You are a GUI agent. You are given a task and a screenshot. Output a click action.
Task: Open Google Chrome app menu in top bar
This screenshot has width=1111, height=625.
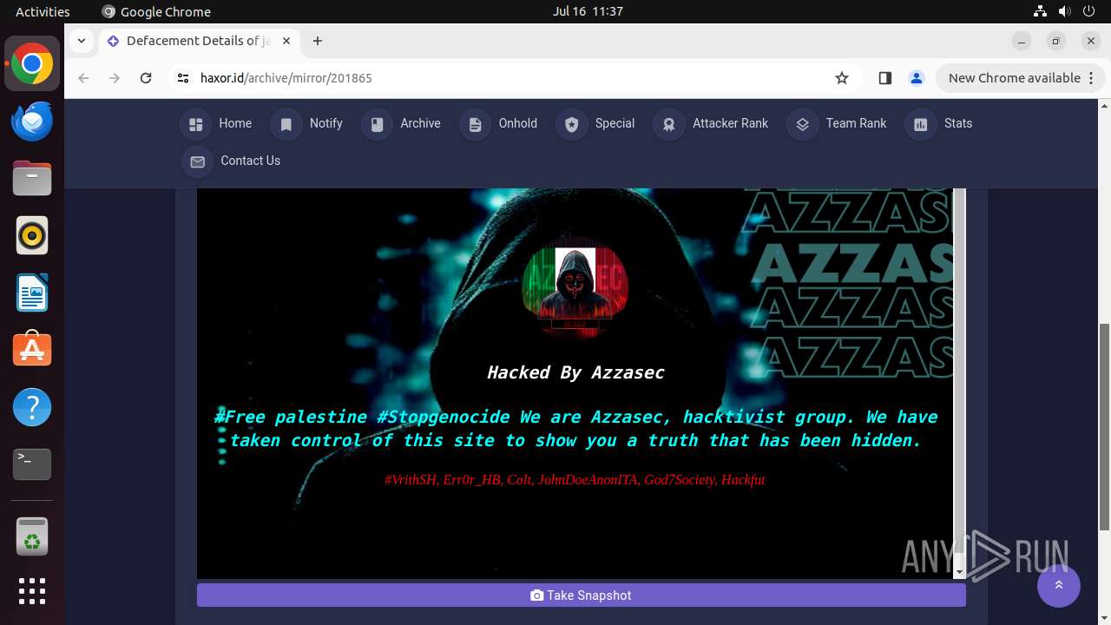coord(156,11)
